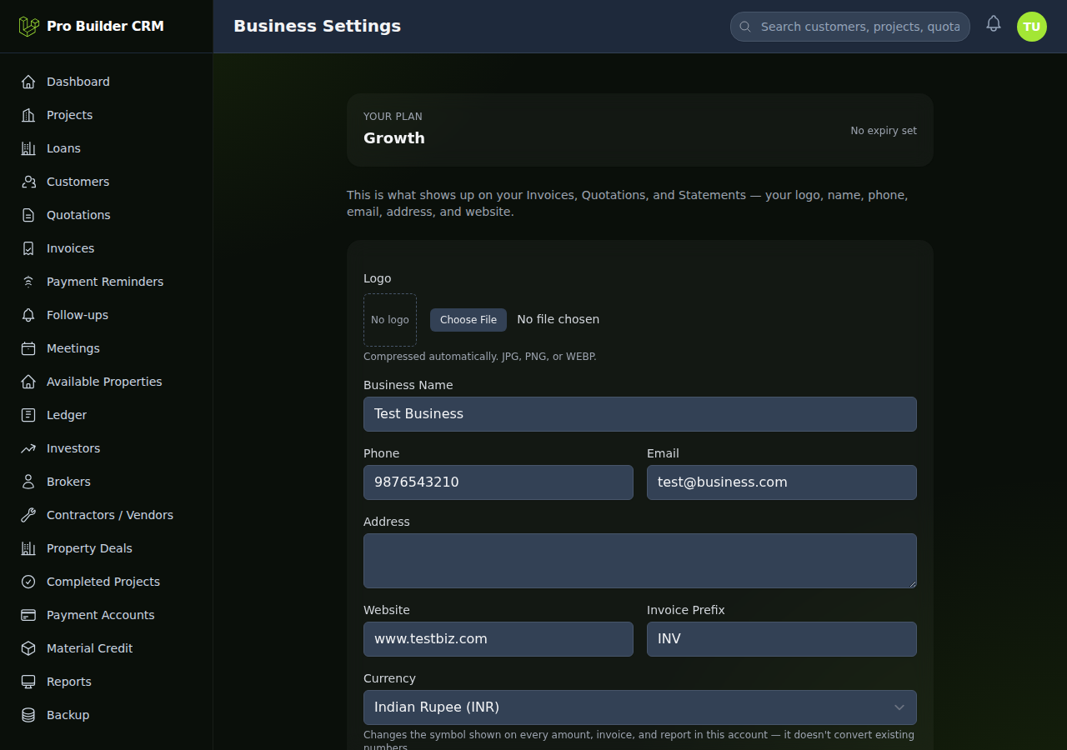Open Payment Reminders menu label
This screenshot has width=1067, height=750.
105,282
